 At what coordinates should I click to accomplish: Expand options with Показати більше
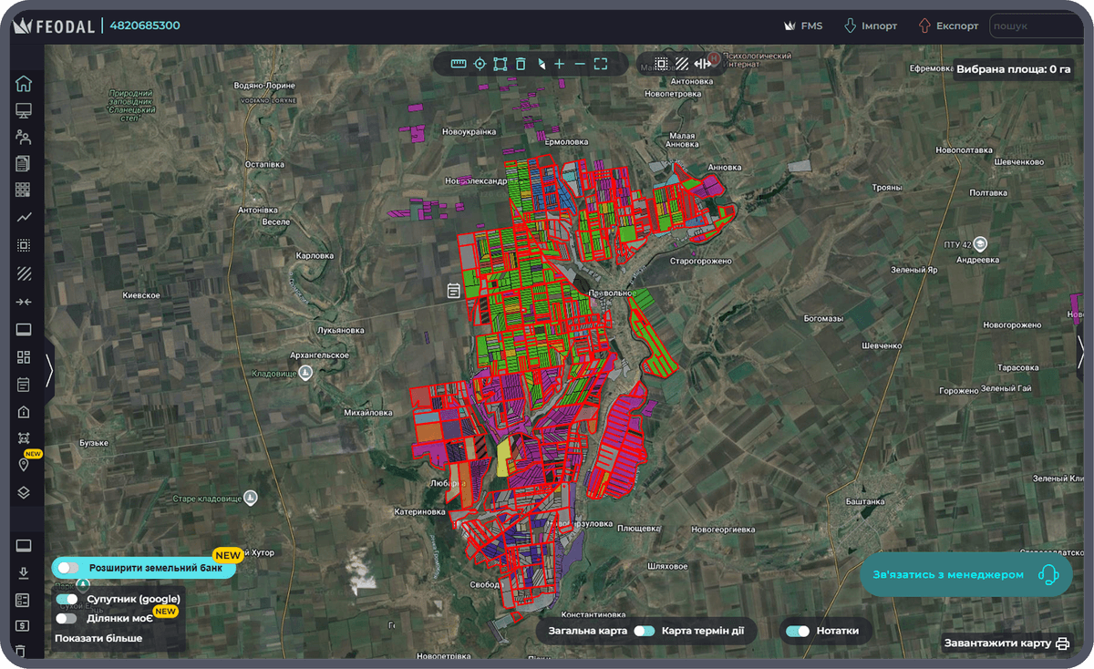[x=98, y=638]
